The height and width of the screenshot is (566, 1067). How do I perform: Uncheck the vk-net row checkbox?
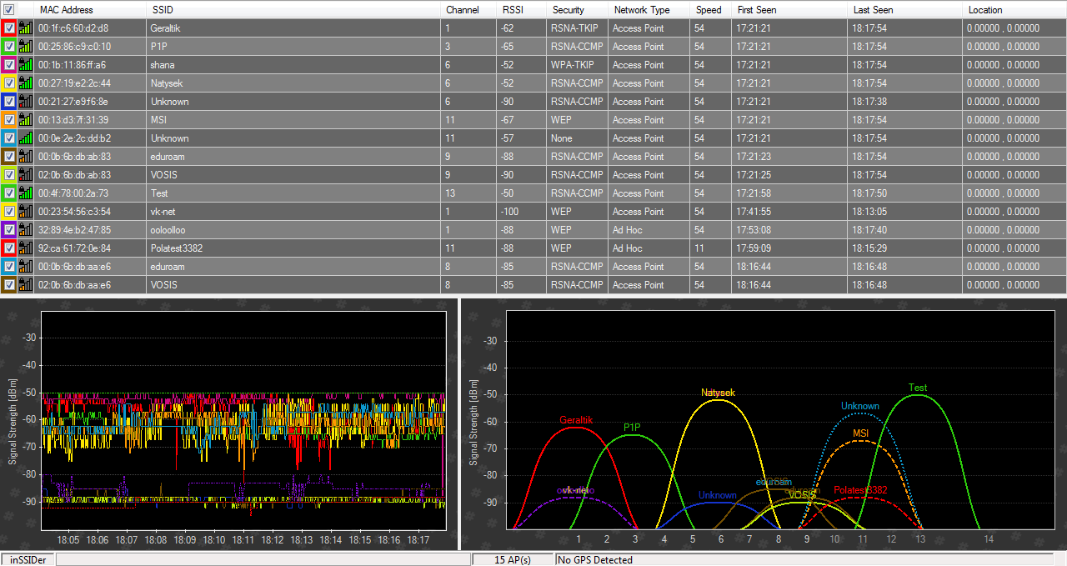pos(9,211)
